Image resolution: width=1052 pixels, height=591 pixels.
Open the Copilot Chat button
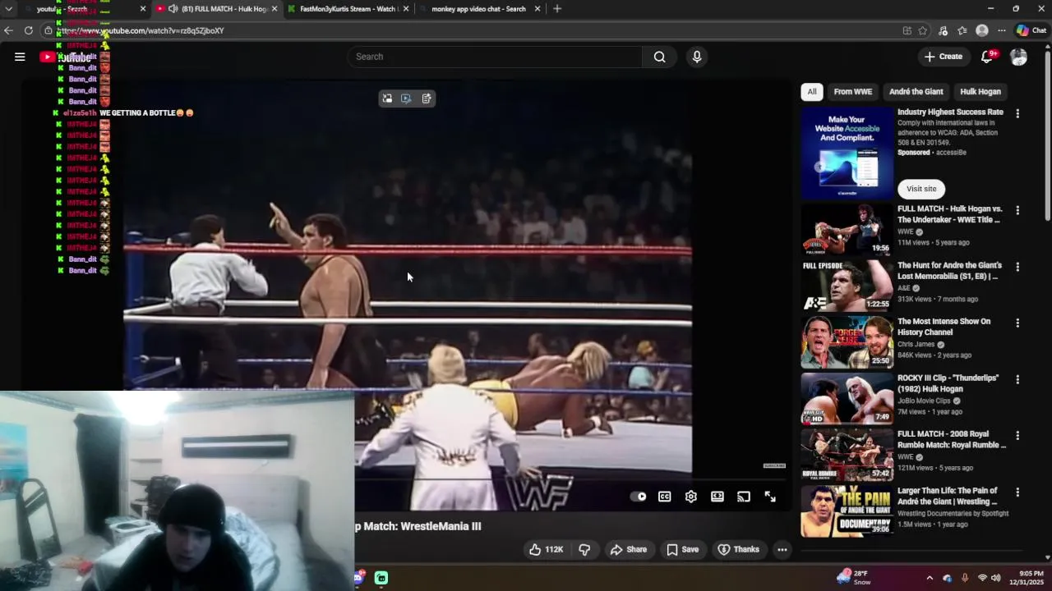[x=1031, y=30]
